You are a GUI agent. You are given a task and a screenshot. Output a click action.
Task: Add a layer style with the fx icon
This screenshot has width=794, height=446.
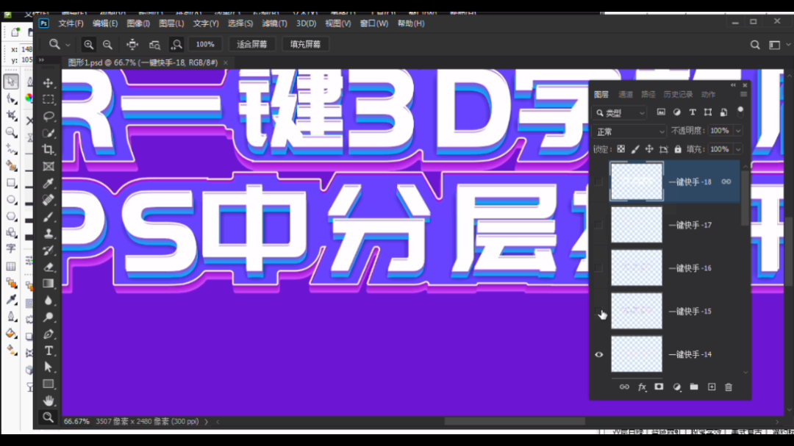pos(643,387)
